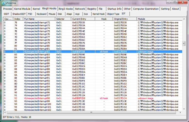Open the Setting tab
Screen dimensions: 189x122
click(x=165, y=9)
